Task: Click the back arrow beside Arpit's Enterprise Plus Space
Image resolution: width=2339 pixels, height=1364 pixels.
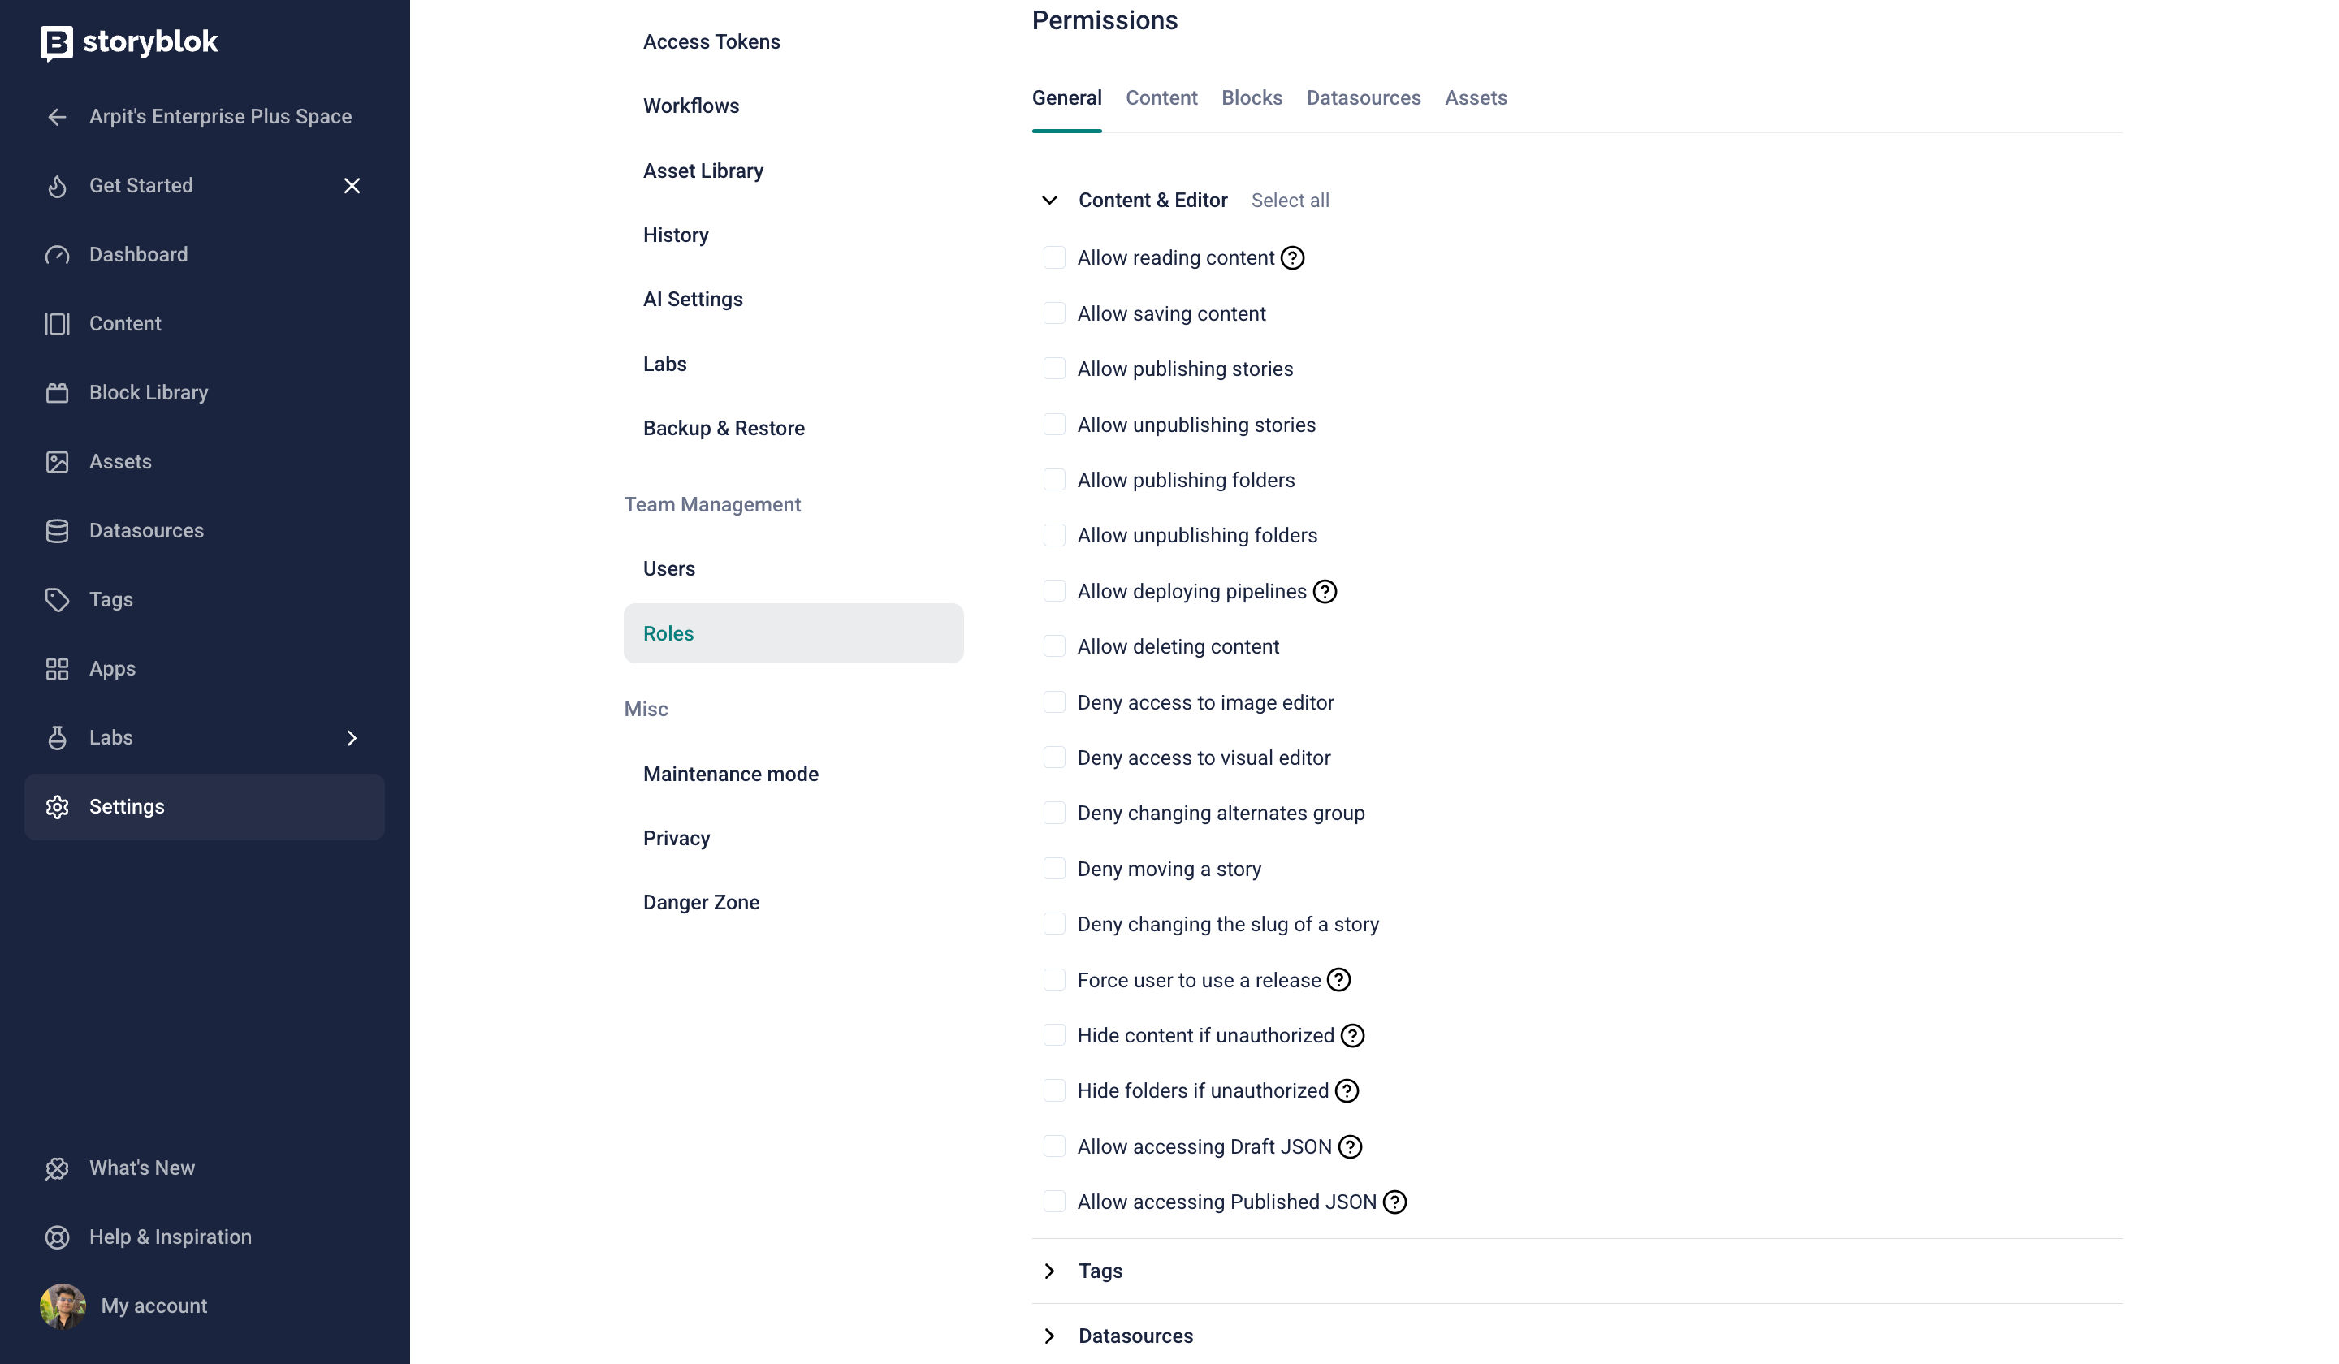Action: pos(58,117)
